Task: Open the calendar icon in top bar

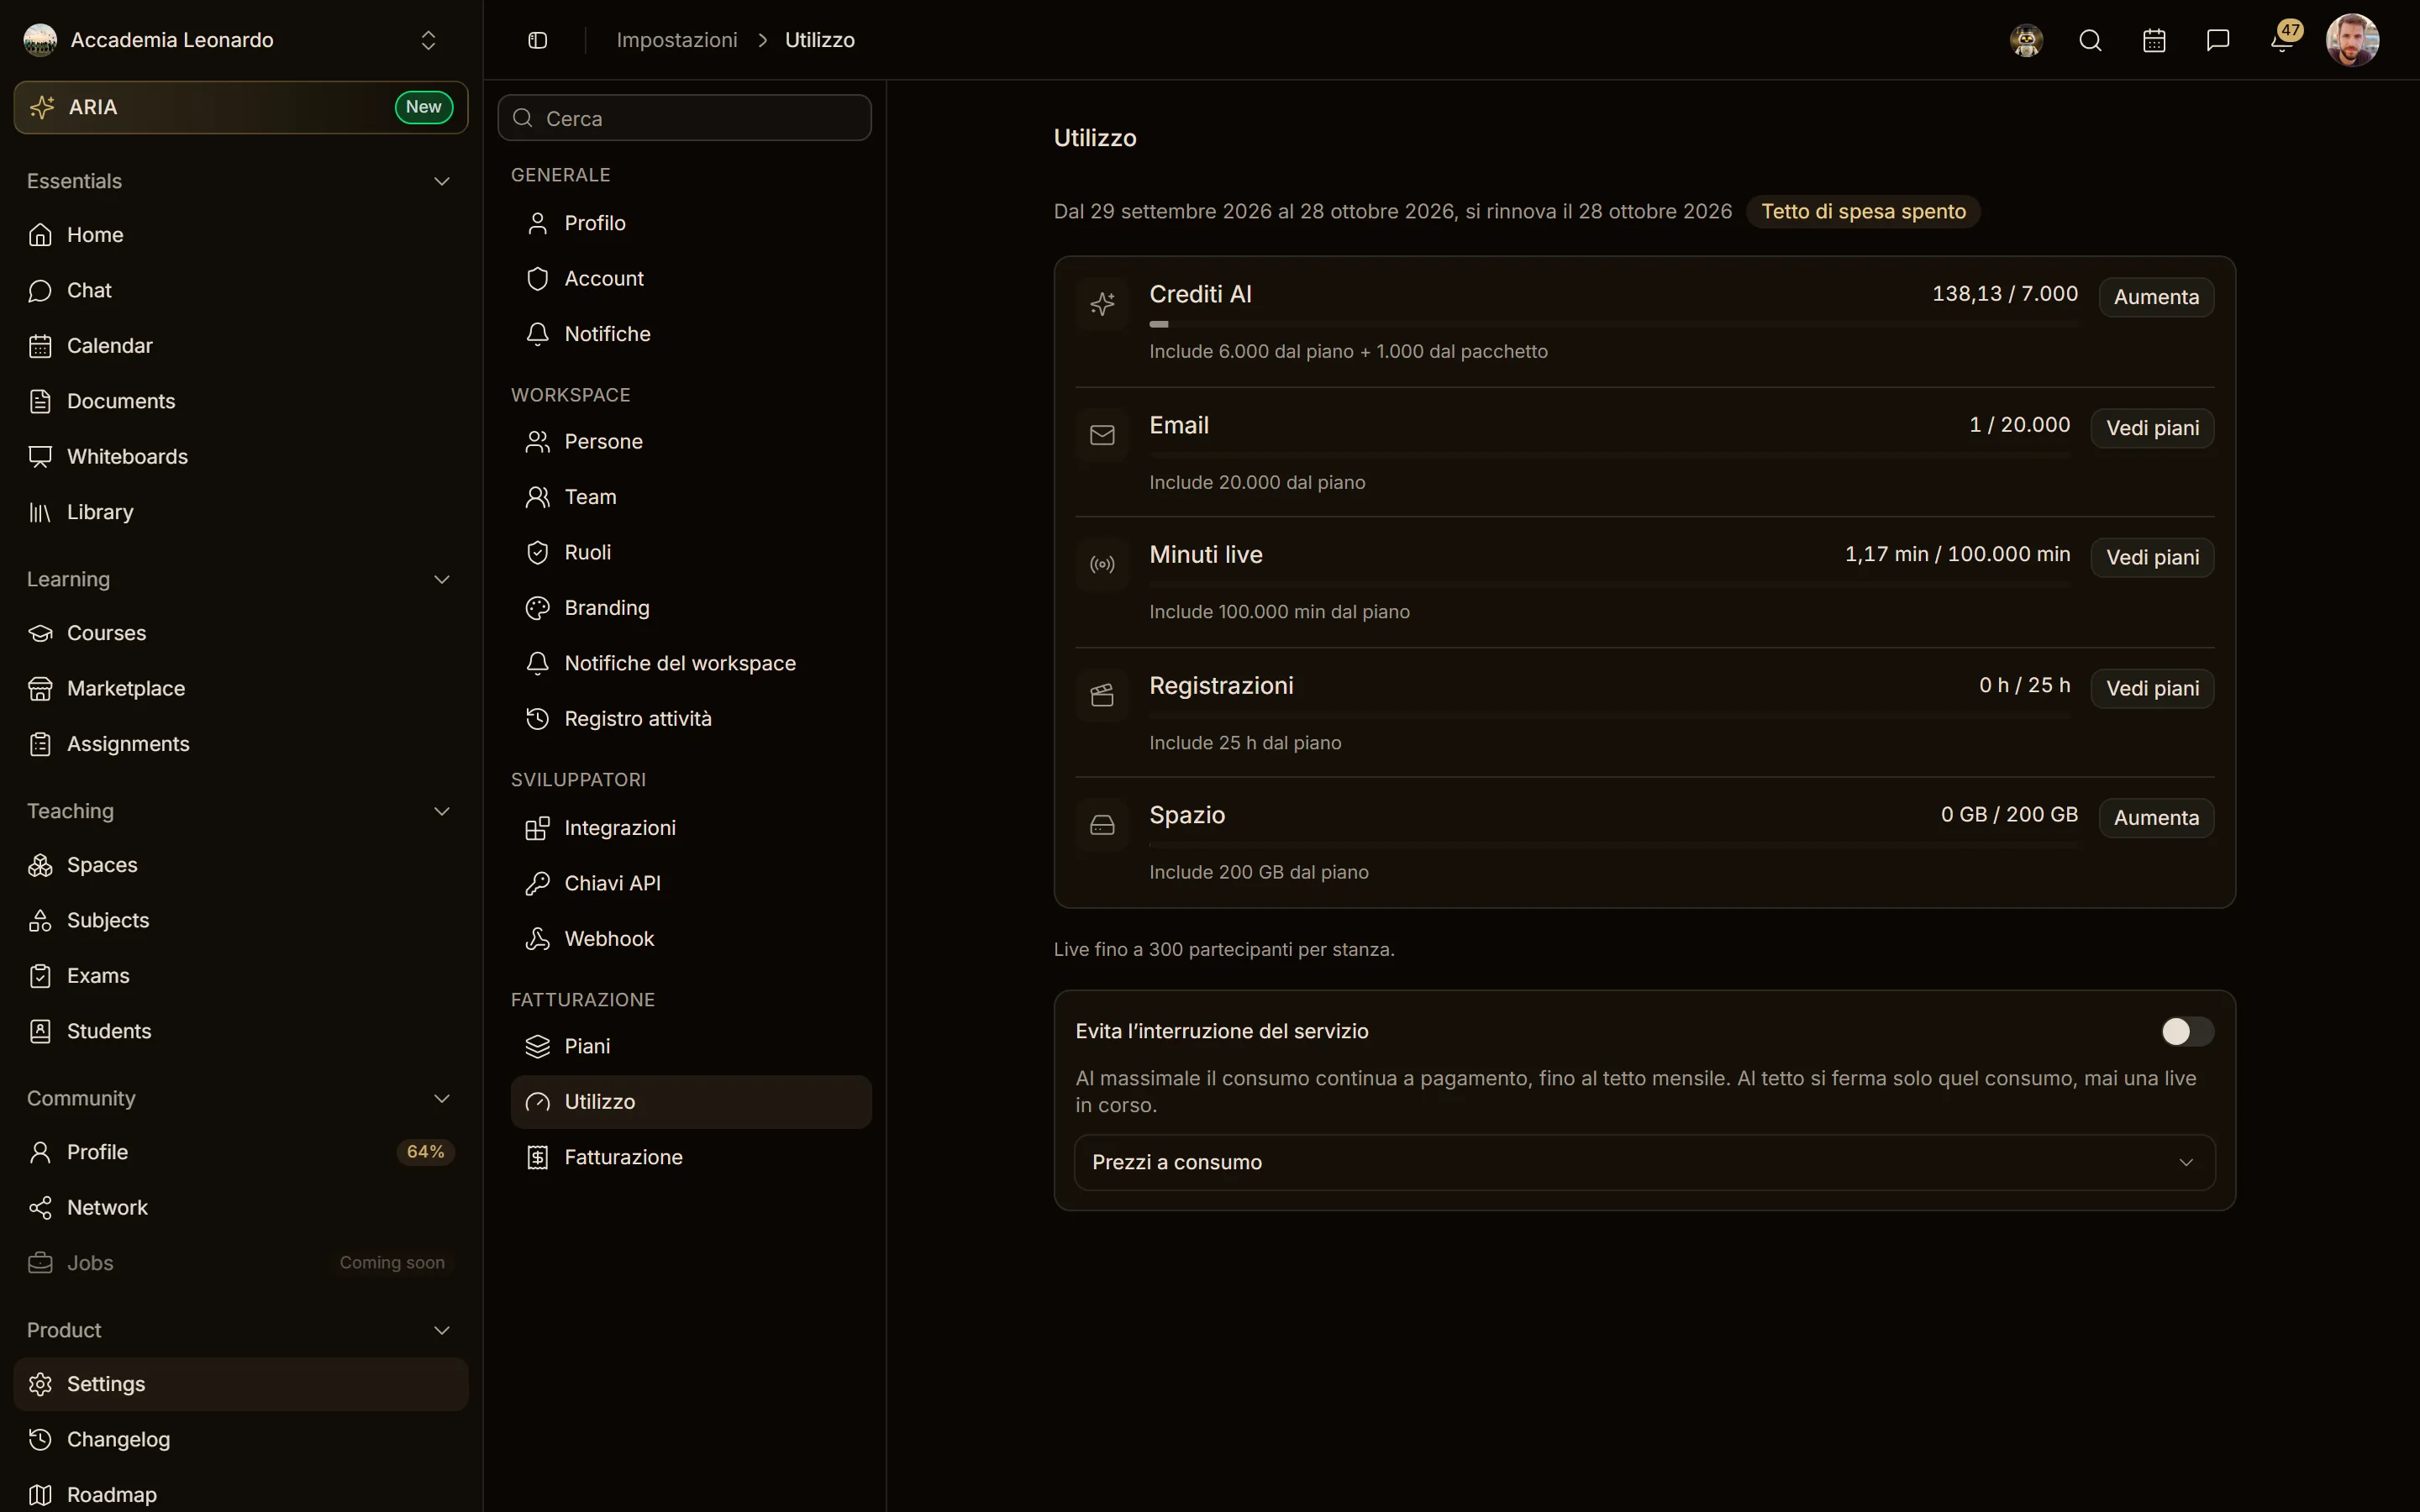Action: click(2154, 40)
